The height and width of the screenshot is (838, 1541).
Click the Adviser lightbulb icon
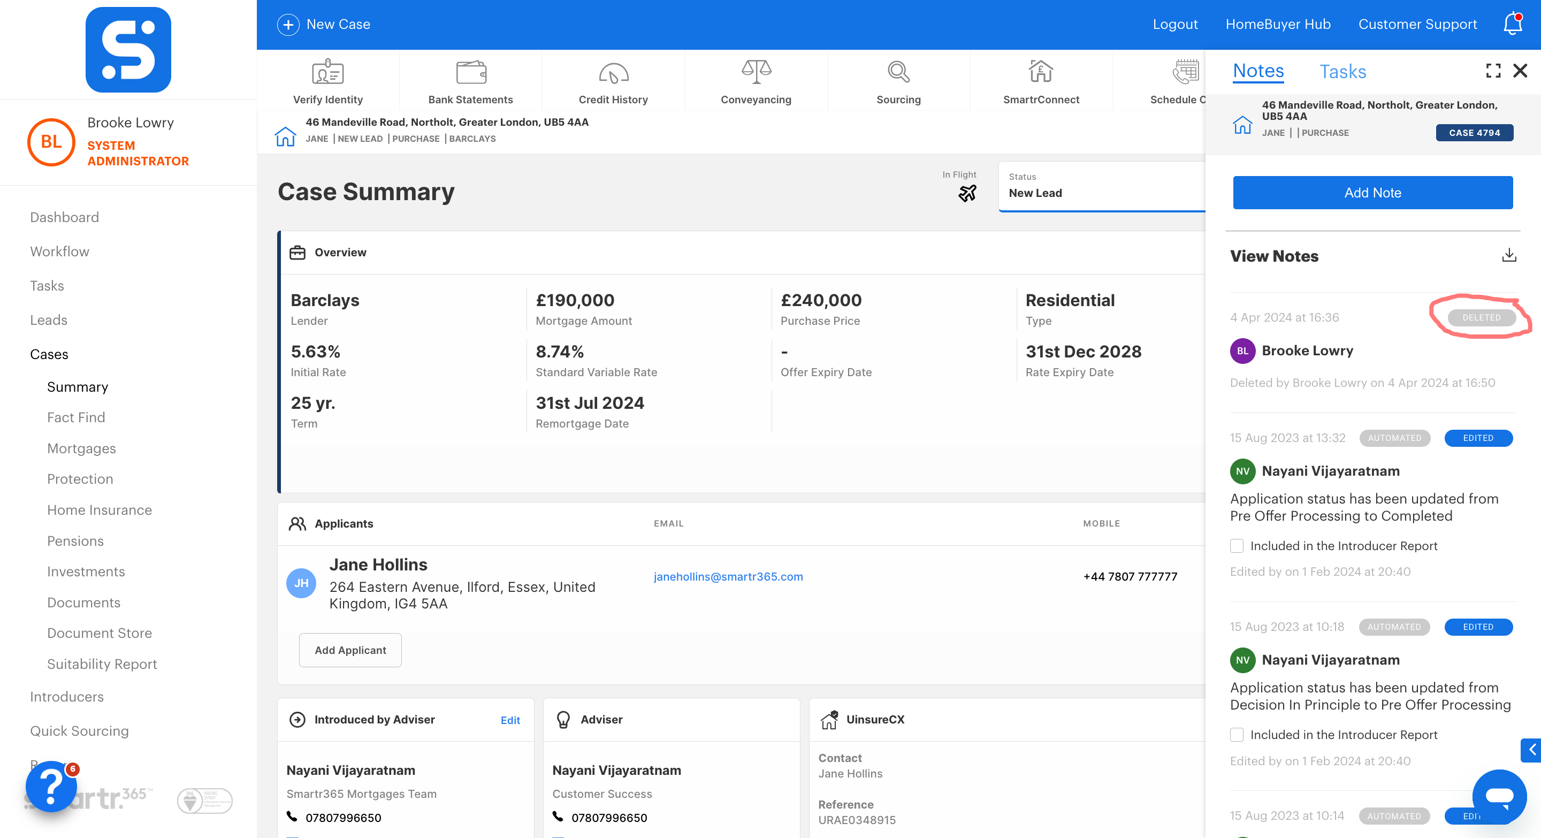[x=563, y=720]
